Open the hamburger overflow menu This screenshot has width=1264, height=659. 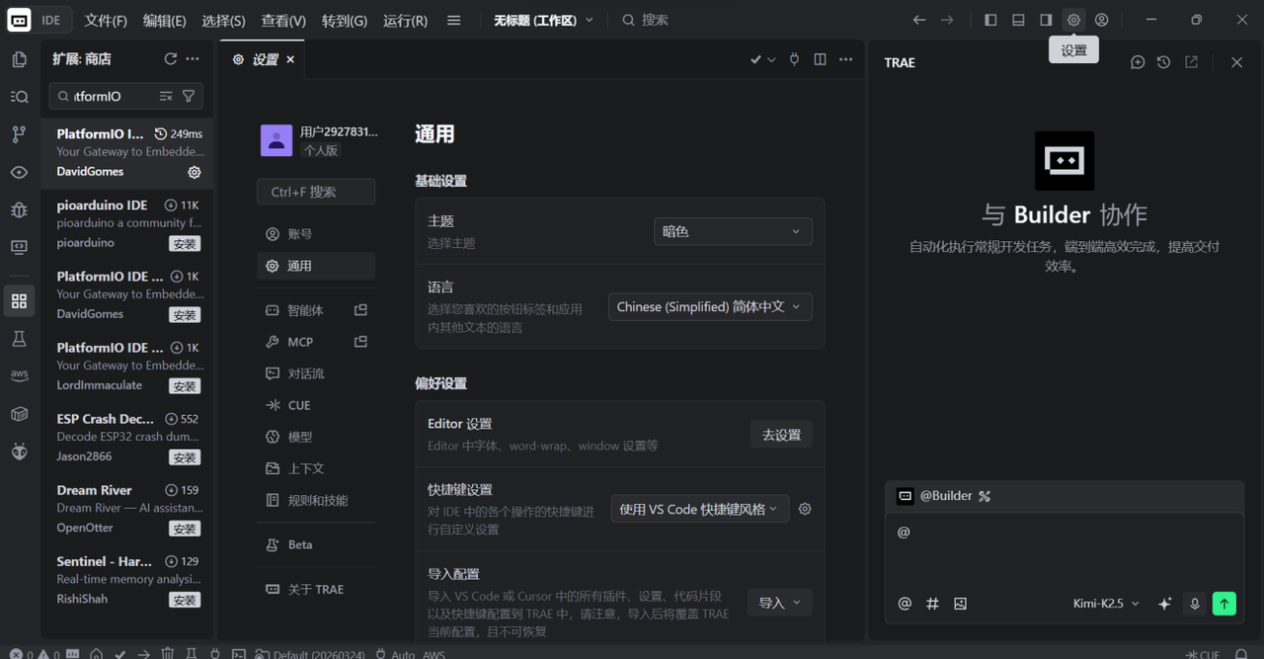(x=453, y=20)
